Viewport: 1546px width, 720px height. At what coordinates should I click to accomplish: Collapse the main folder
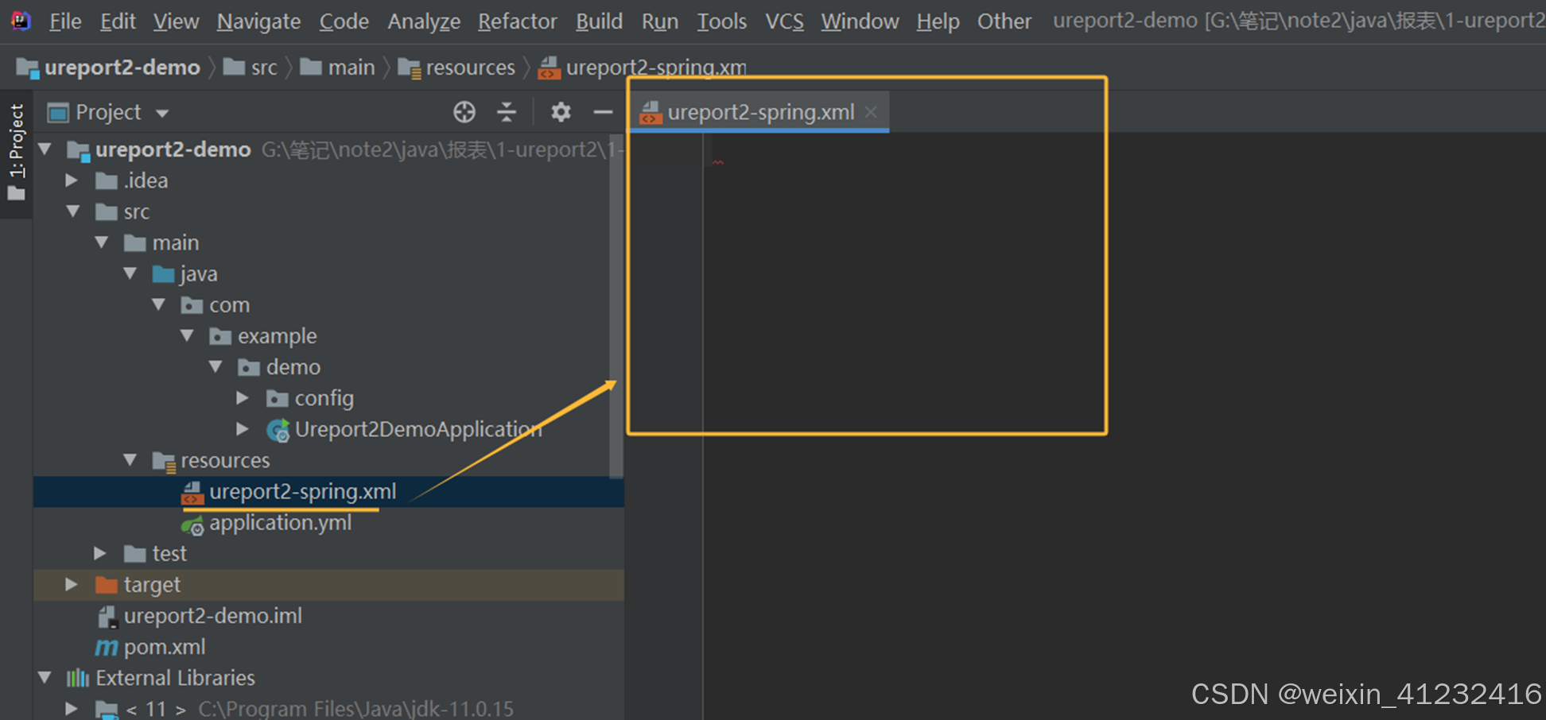click(102, 242)
